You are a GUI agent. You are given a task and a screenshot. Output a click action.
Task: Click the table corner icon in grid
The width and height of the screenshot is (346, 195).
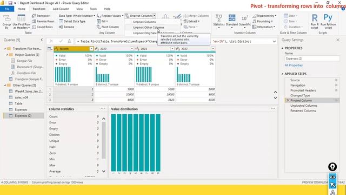(50, 49)
